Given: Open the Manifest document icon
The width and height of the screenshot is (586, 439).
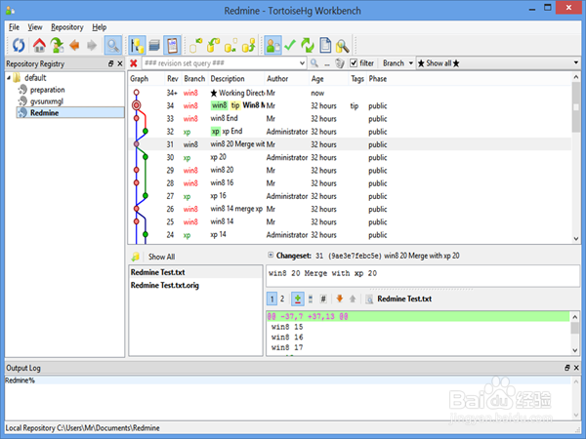Looking at the screenshot, I should coord(325,46).
